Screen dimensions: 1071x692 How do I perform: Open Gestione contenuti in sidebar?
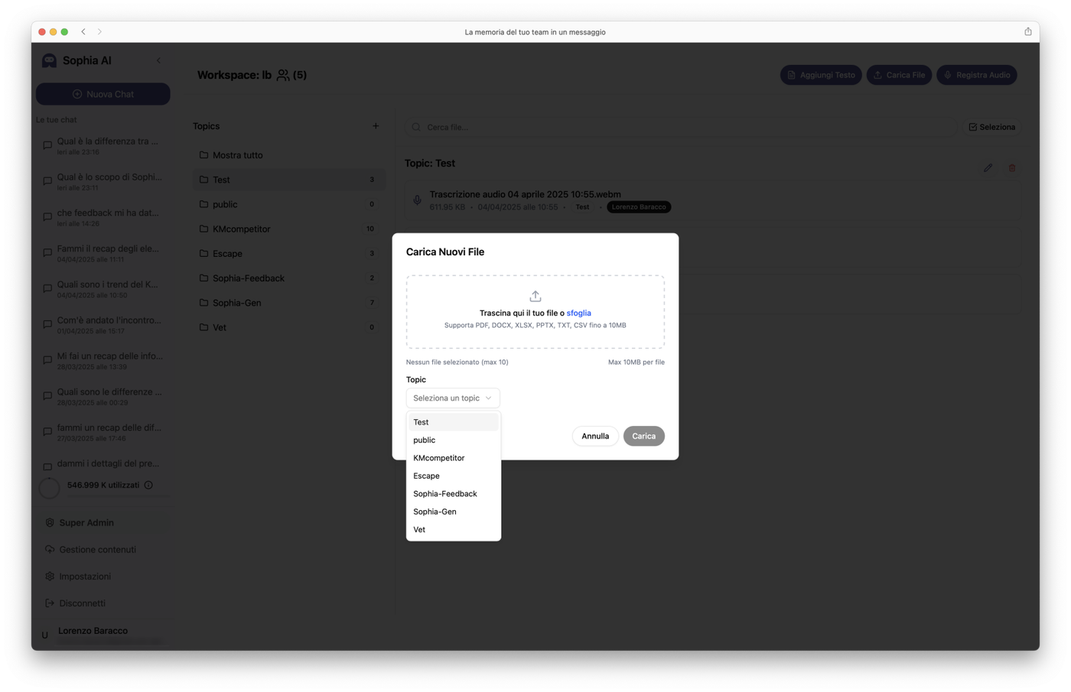103,550
